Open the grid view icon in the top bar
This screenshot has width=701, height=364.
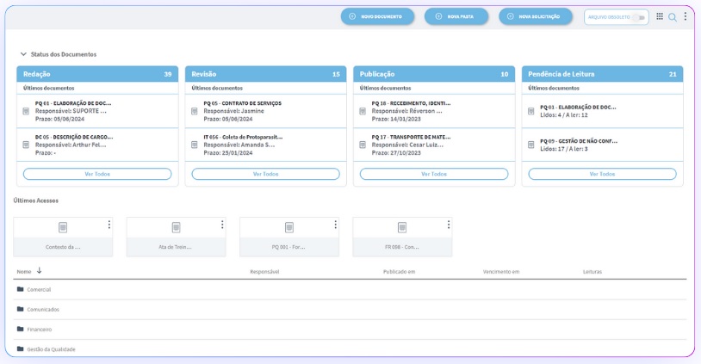point(660,16)
